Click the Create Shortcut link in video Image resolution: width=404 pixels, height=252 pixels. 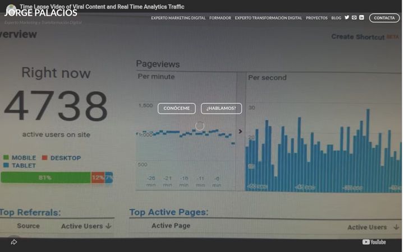[x=358, y=37]
